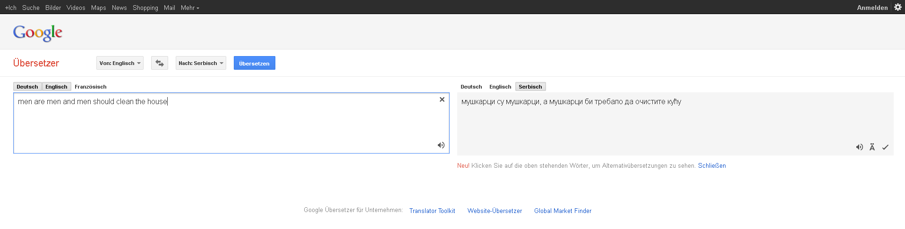Go to the Google logo homepage

(x=38, y=33)
